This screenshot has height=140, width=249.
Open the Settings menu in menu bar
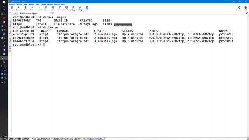pos(50,4)
